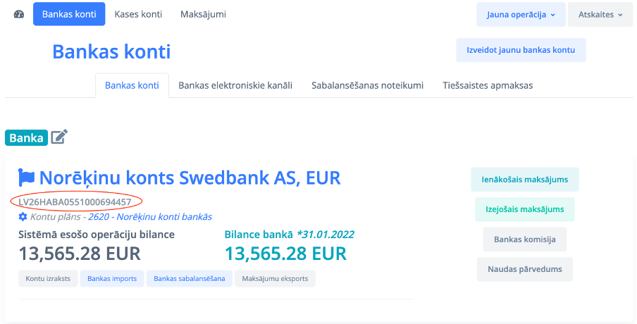This screenshot has width=637, height=324.
Task: Click the Norēķinu konts Swedbank AS title link
Action: tap(190, 177)
